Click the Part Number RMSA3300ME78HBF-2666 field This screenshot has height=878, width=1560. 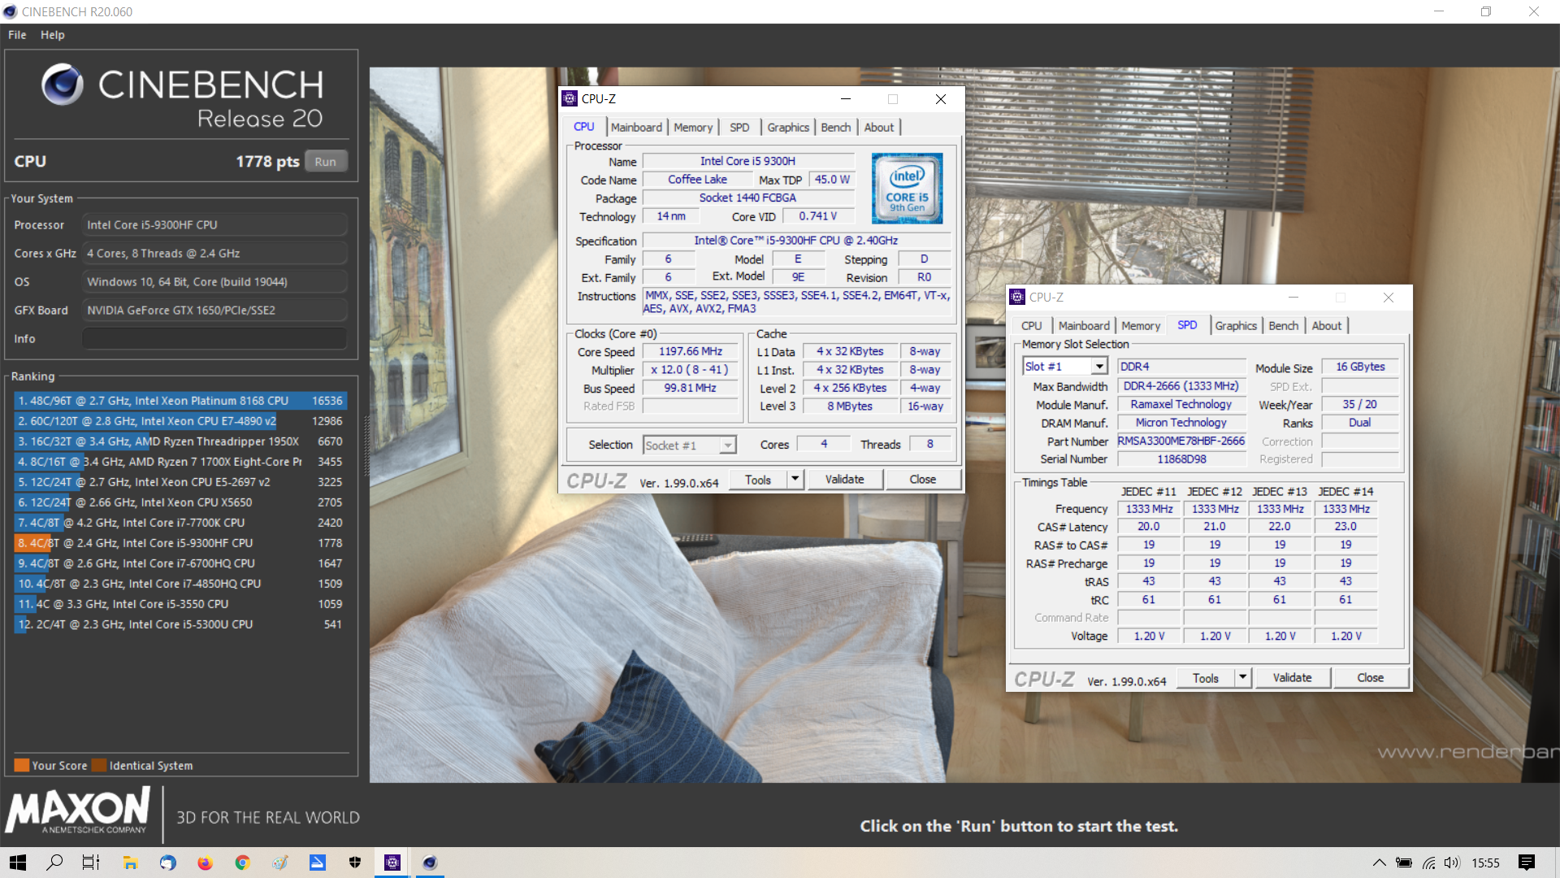(1181, 441)
